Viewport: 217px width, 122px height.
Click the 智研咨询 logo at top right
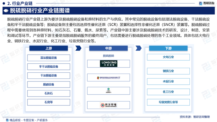pyautogui.click(x=207, y=3)
